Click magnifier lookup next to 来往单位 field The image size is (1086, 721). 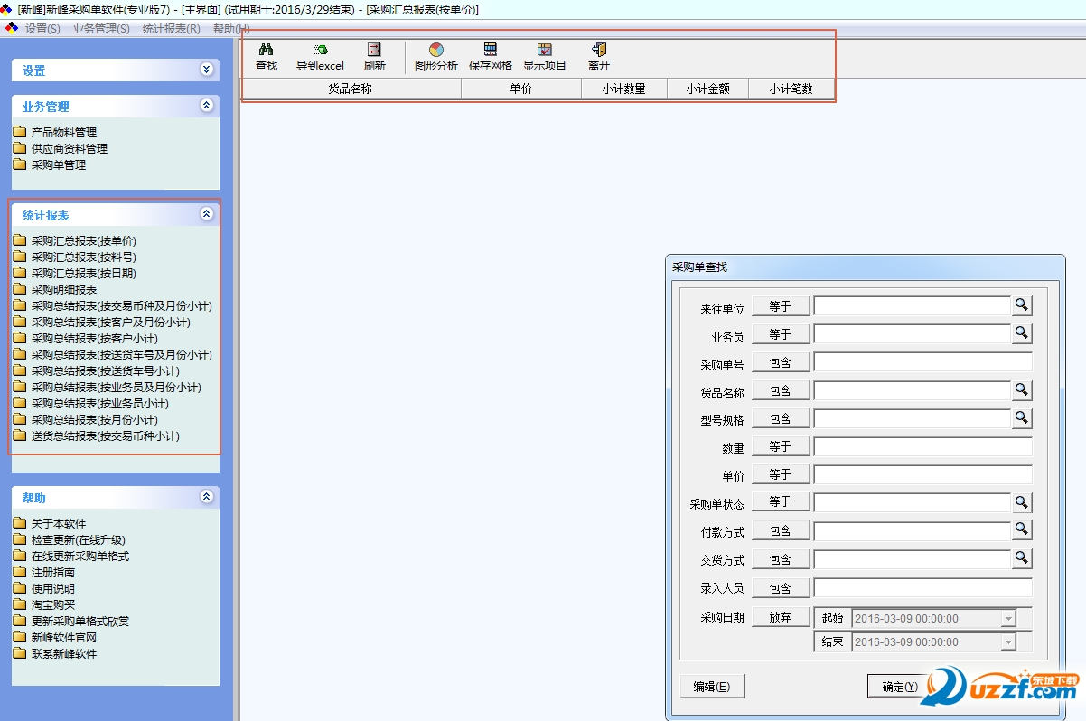[1021, 306]
